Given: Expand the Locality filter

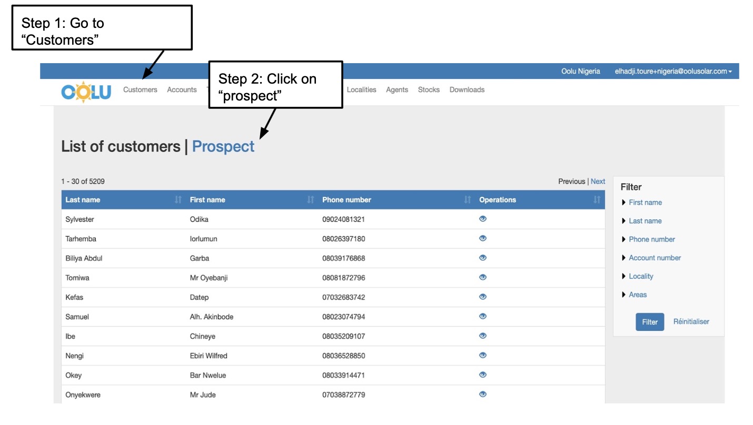Looking at the screenshot, I should (640, 276).
